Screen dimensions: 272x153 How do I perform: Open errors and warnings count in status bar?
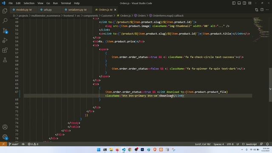[x=33, y=144]
